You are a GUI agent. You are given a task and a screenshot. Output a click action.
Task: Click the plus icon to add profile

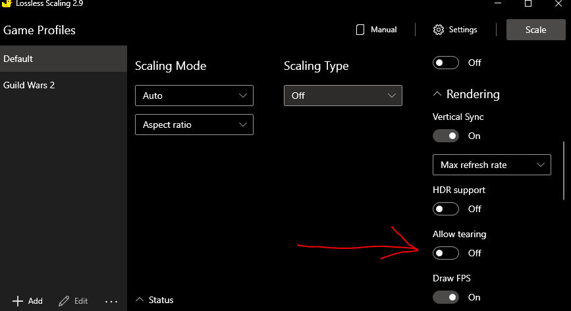pyautogui.click(x=18, y=300)
